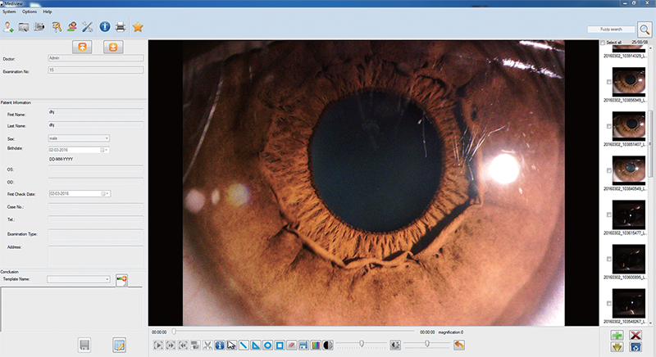
Task: Open the wrench and screwdriver settings icon
Action: [88, 28]
